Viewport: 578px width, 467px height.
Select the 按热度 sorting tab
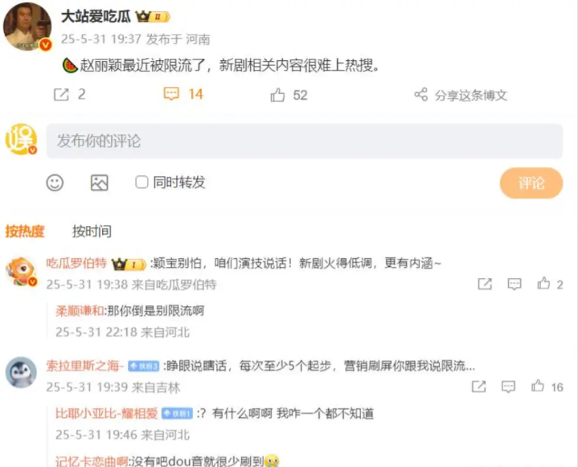[x=25, y=231]
